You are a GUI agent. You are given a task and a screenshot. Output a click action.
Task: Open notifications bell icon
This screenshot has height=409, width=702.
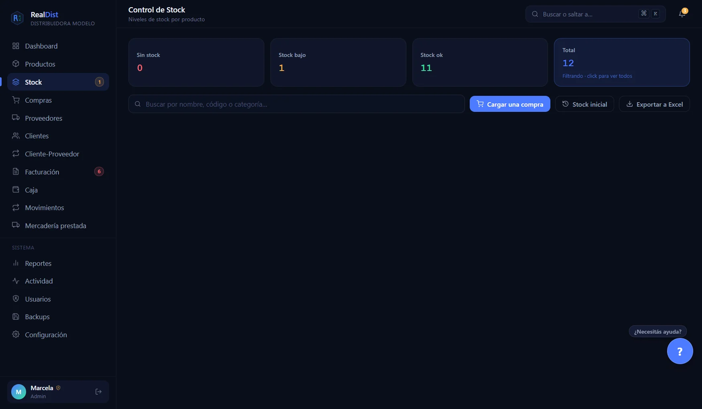(x=682, y=14)
